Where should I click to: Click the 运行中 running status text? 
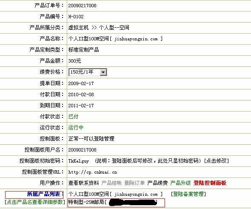pos(76,127)
